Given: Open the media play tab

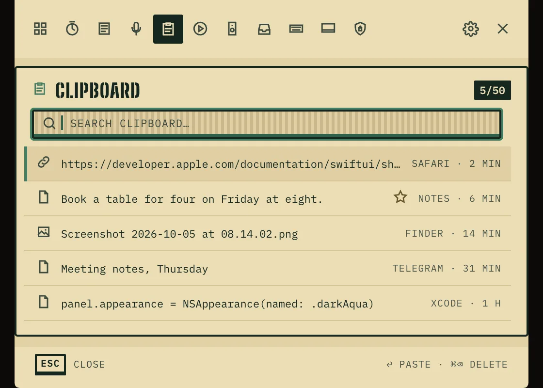Looking at the screenshot, I should 200,29.
